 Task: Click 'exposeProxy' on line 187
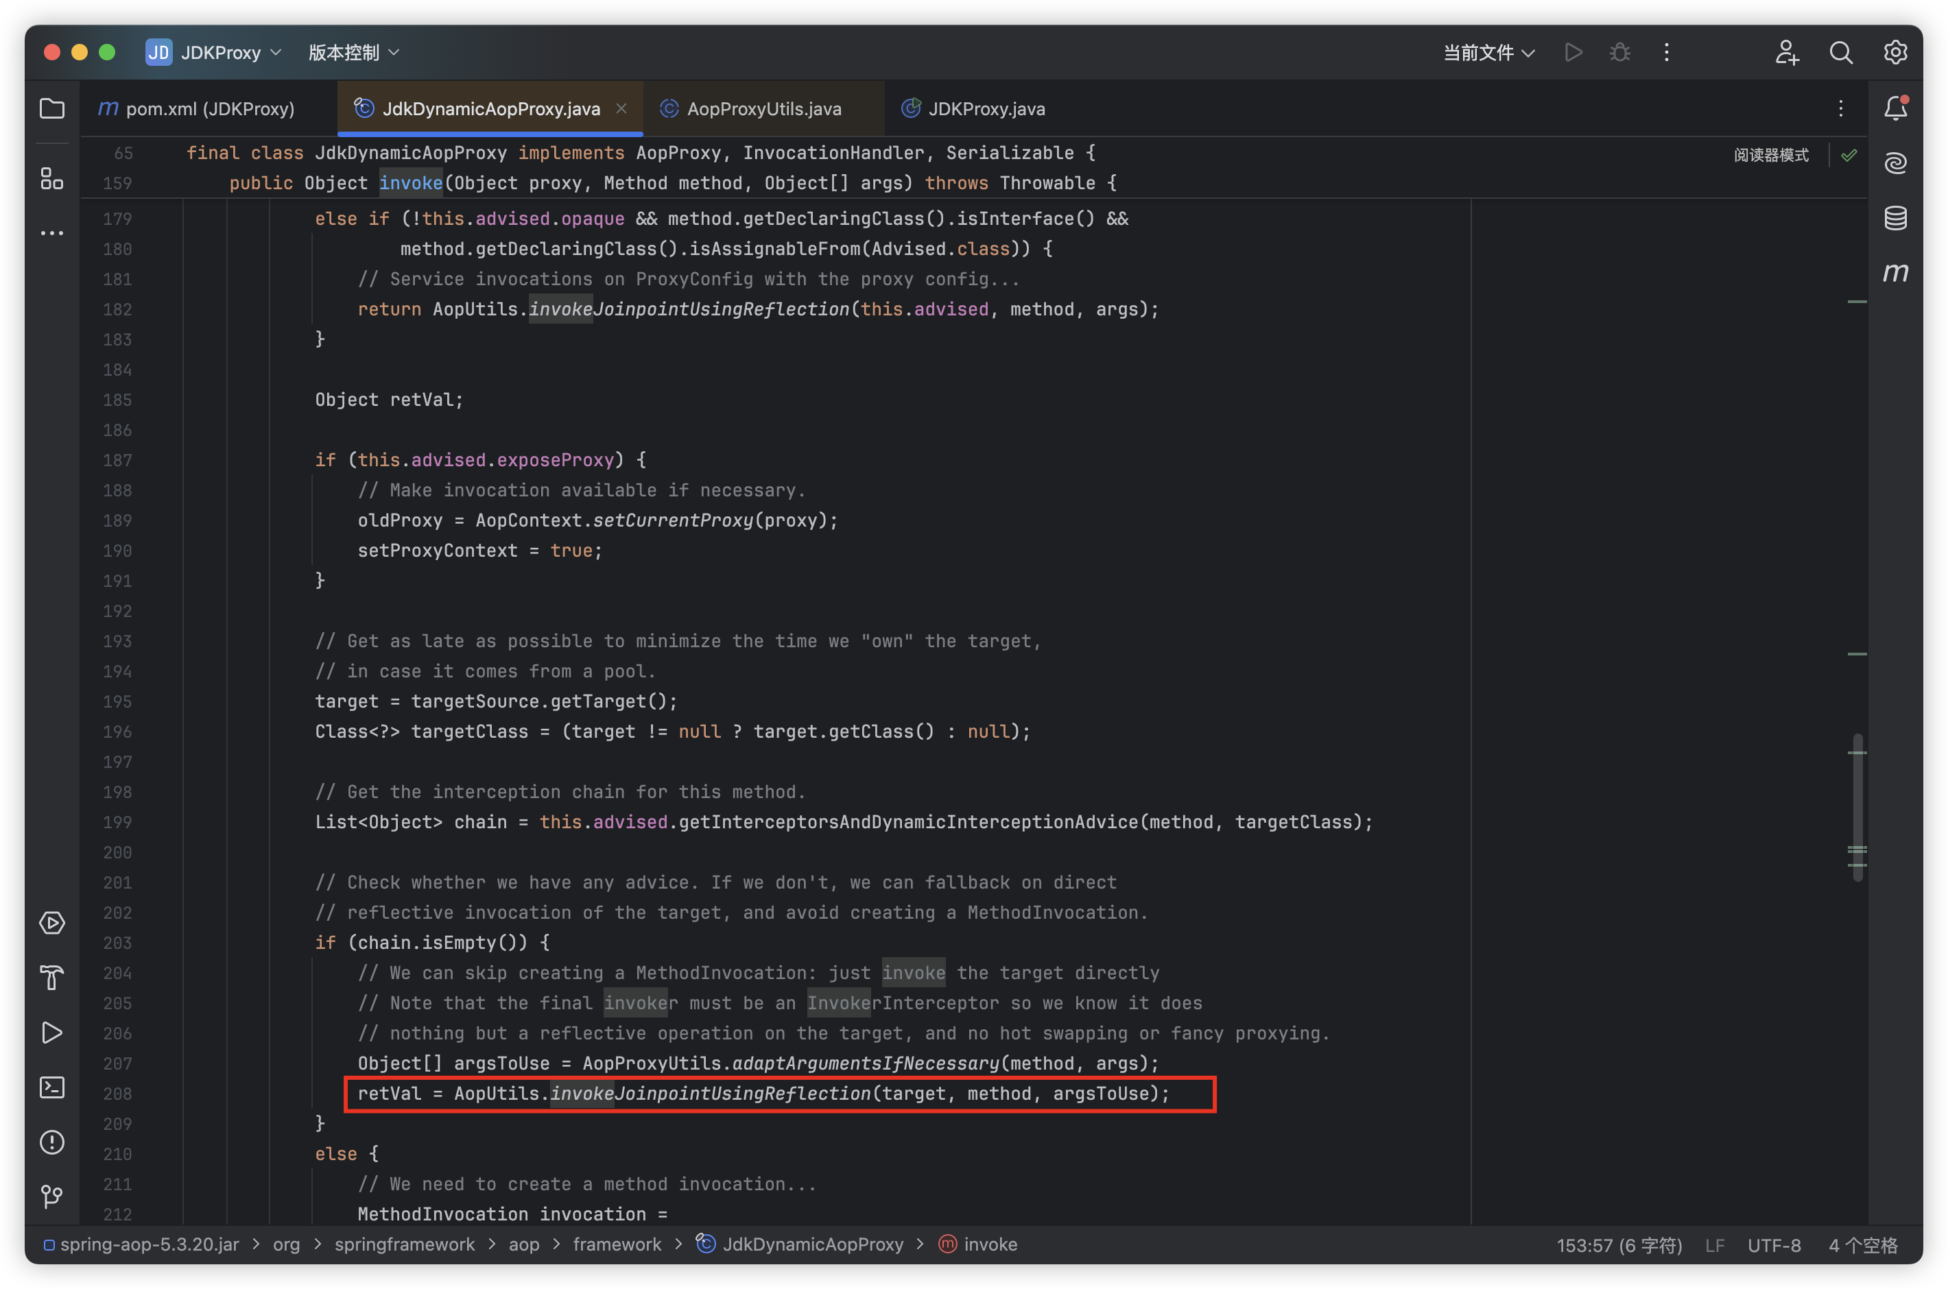(555, 459)
